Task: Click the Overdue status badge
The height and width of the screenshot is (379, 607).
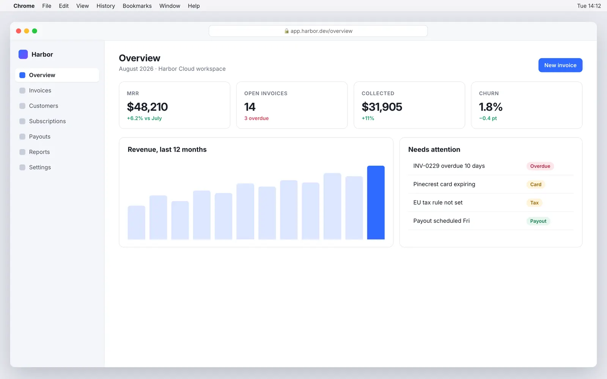Action: pos(540,166)
